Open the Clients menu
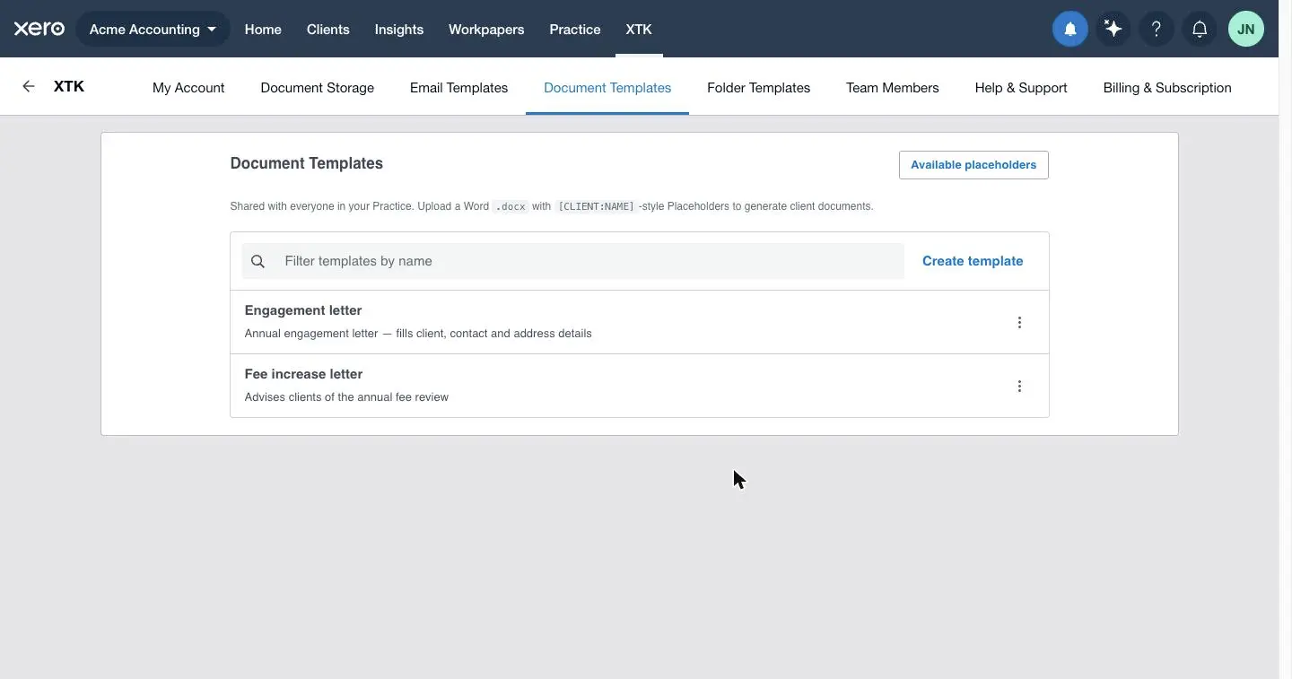Viewport: 1292px width, 679px height. coord(327,29)
